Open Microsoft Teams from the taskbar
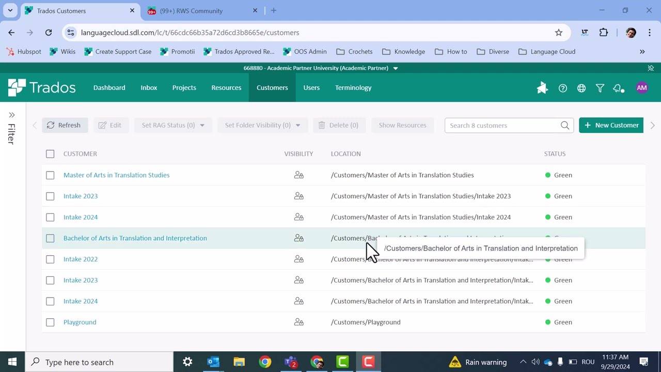Viewport: 661px width, 372px height. tap(291, 362)
